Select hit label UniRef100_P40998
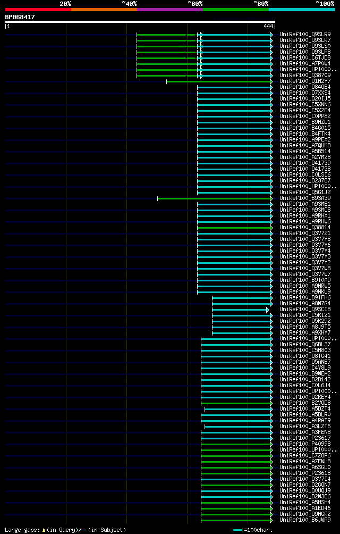340x534 pixels. point(305,444)
